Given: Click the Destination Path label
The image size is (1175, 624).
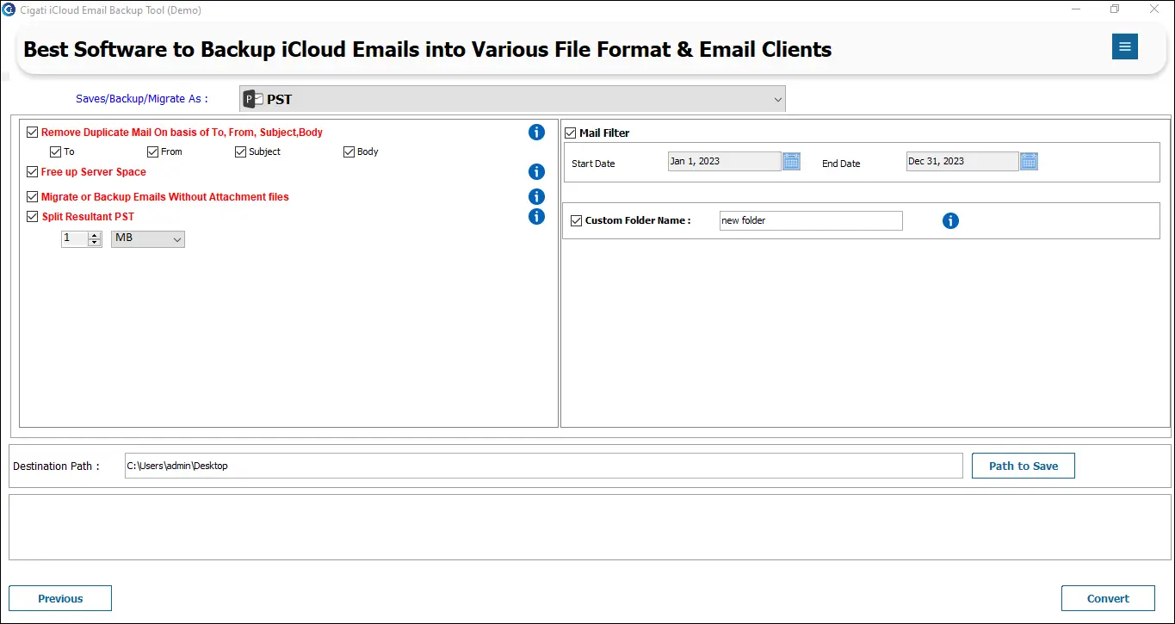Looking at the screenshot, I should coord(56,466).
